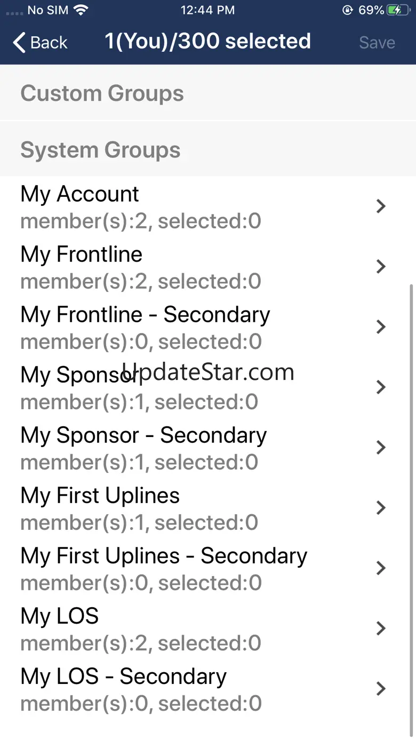This screenshot has width=416, height=740.
Task: Open chevron for My Frontline - Secondary
Action: [x=381, y=327]
